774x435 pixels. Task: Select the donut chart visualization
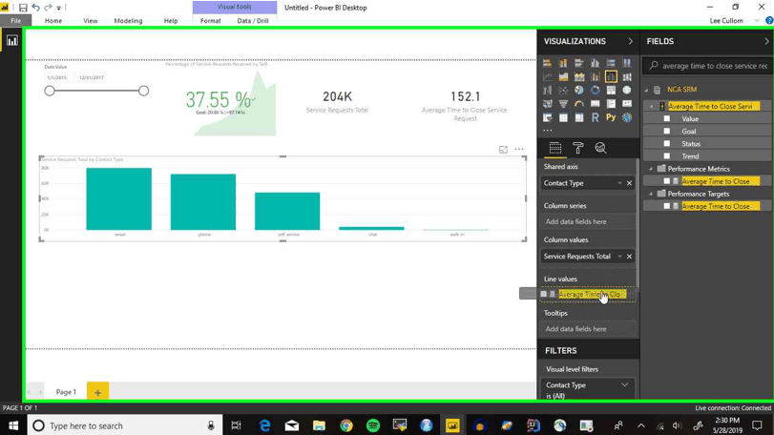pyautogui.click(x=596, y=91)
